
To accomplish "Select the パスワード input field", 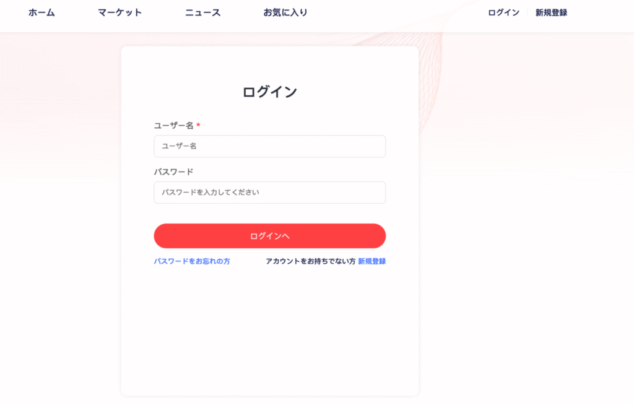I will pyautogui.click(x=269, y=193).
